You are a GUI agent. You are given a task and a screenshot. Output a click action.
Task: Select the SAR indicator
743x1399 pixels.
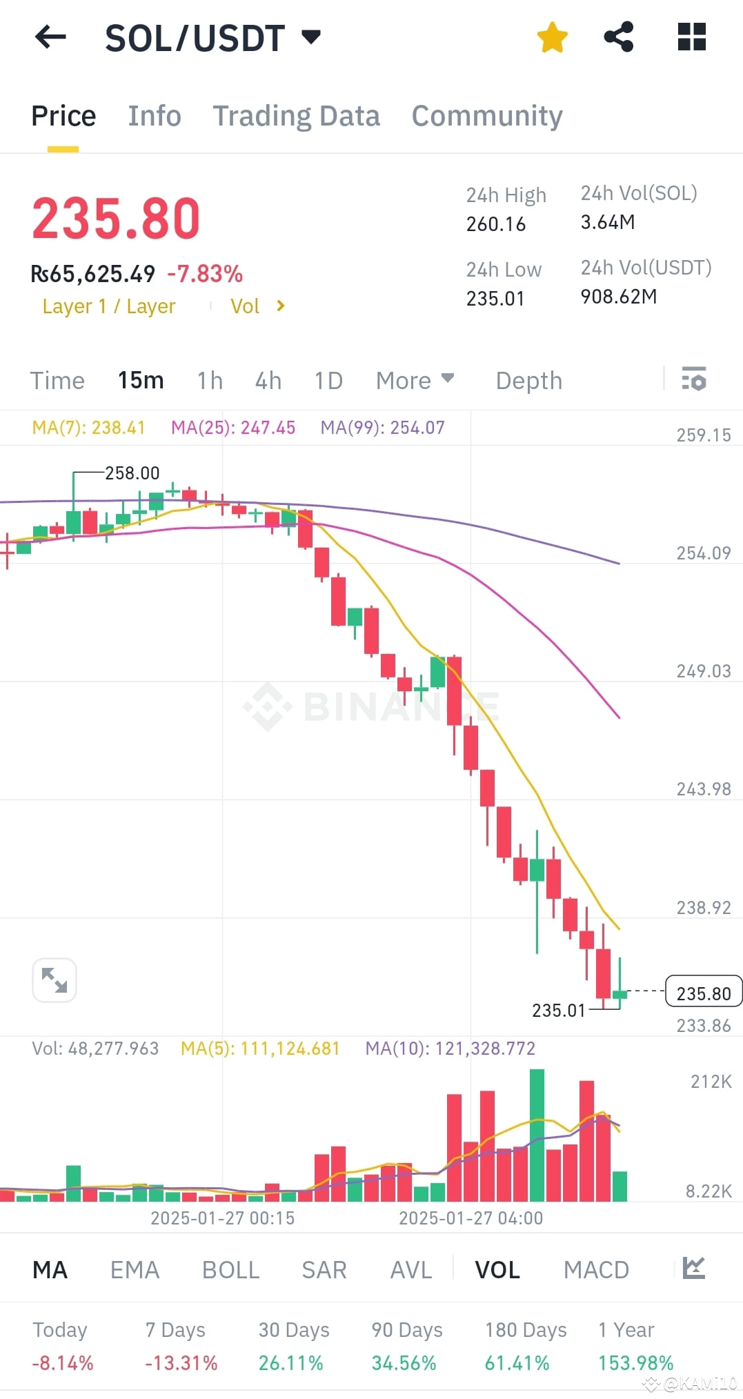[324, 1269]
